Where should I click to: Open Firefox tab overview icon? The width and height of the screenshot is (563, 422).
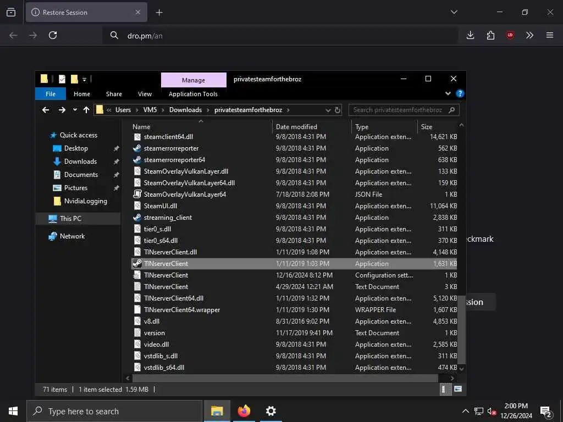[x=11, y=13]
